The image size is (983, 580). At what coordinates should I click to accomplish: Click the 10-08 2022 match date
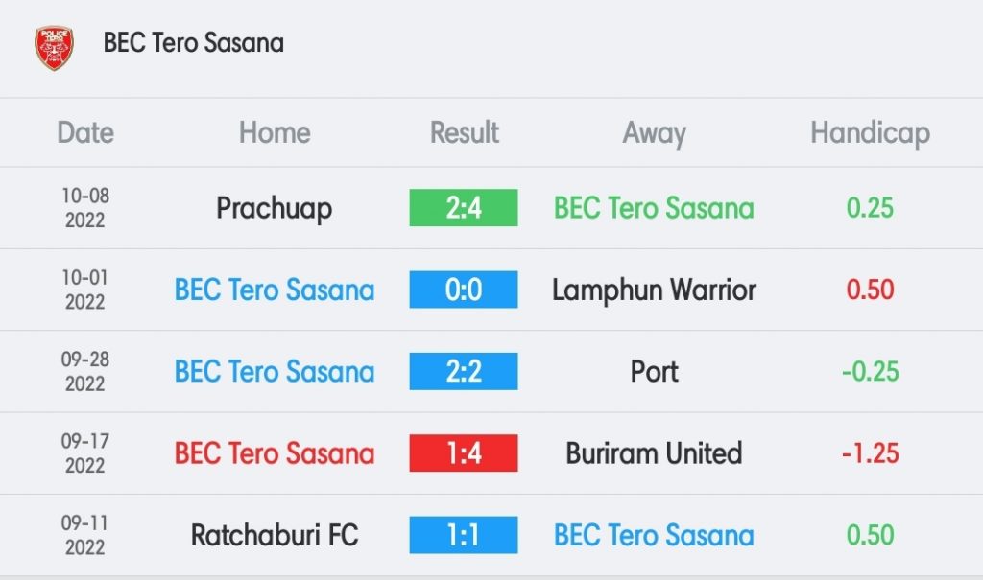pos(85,208)
